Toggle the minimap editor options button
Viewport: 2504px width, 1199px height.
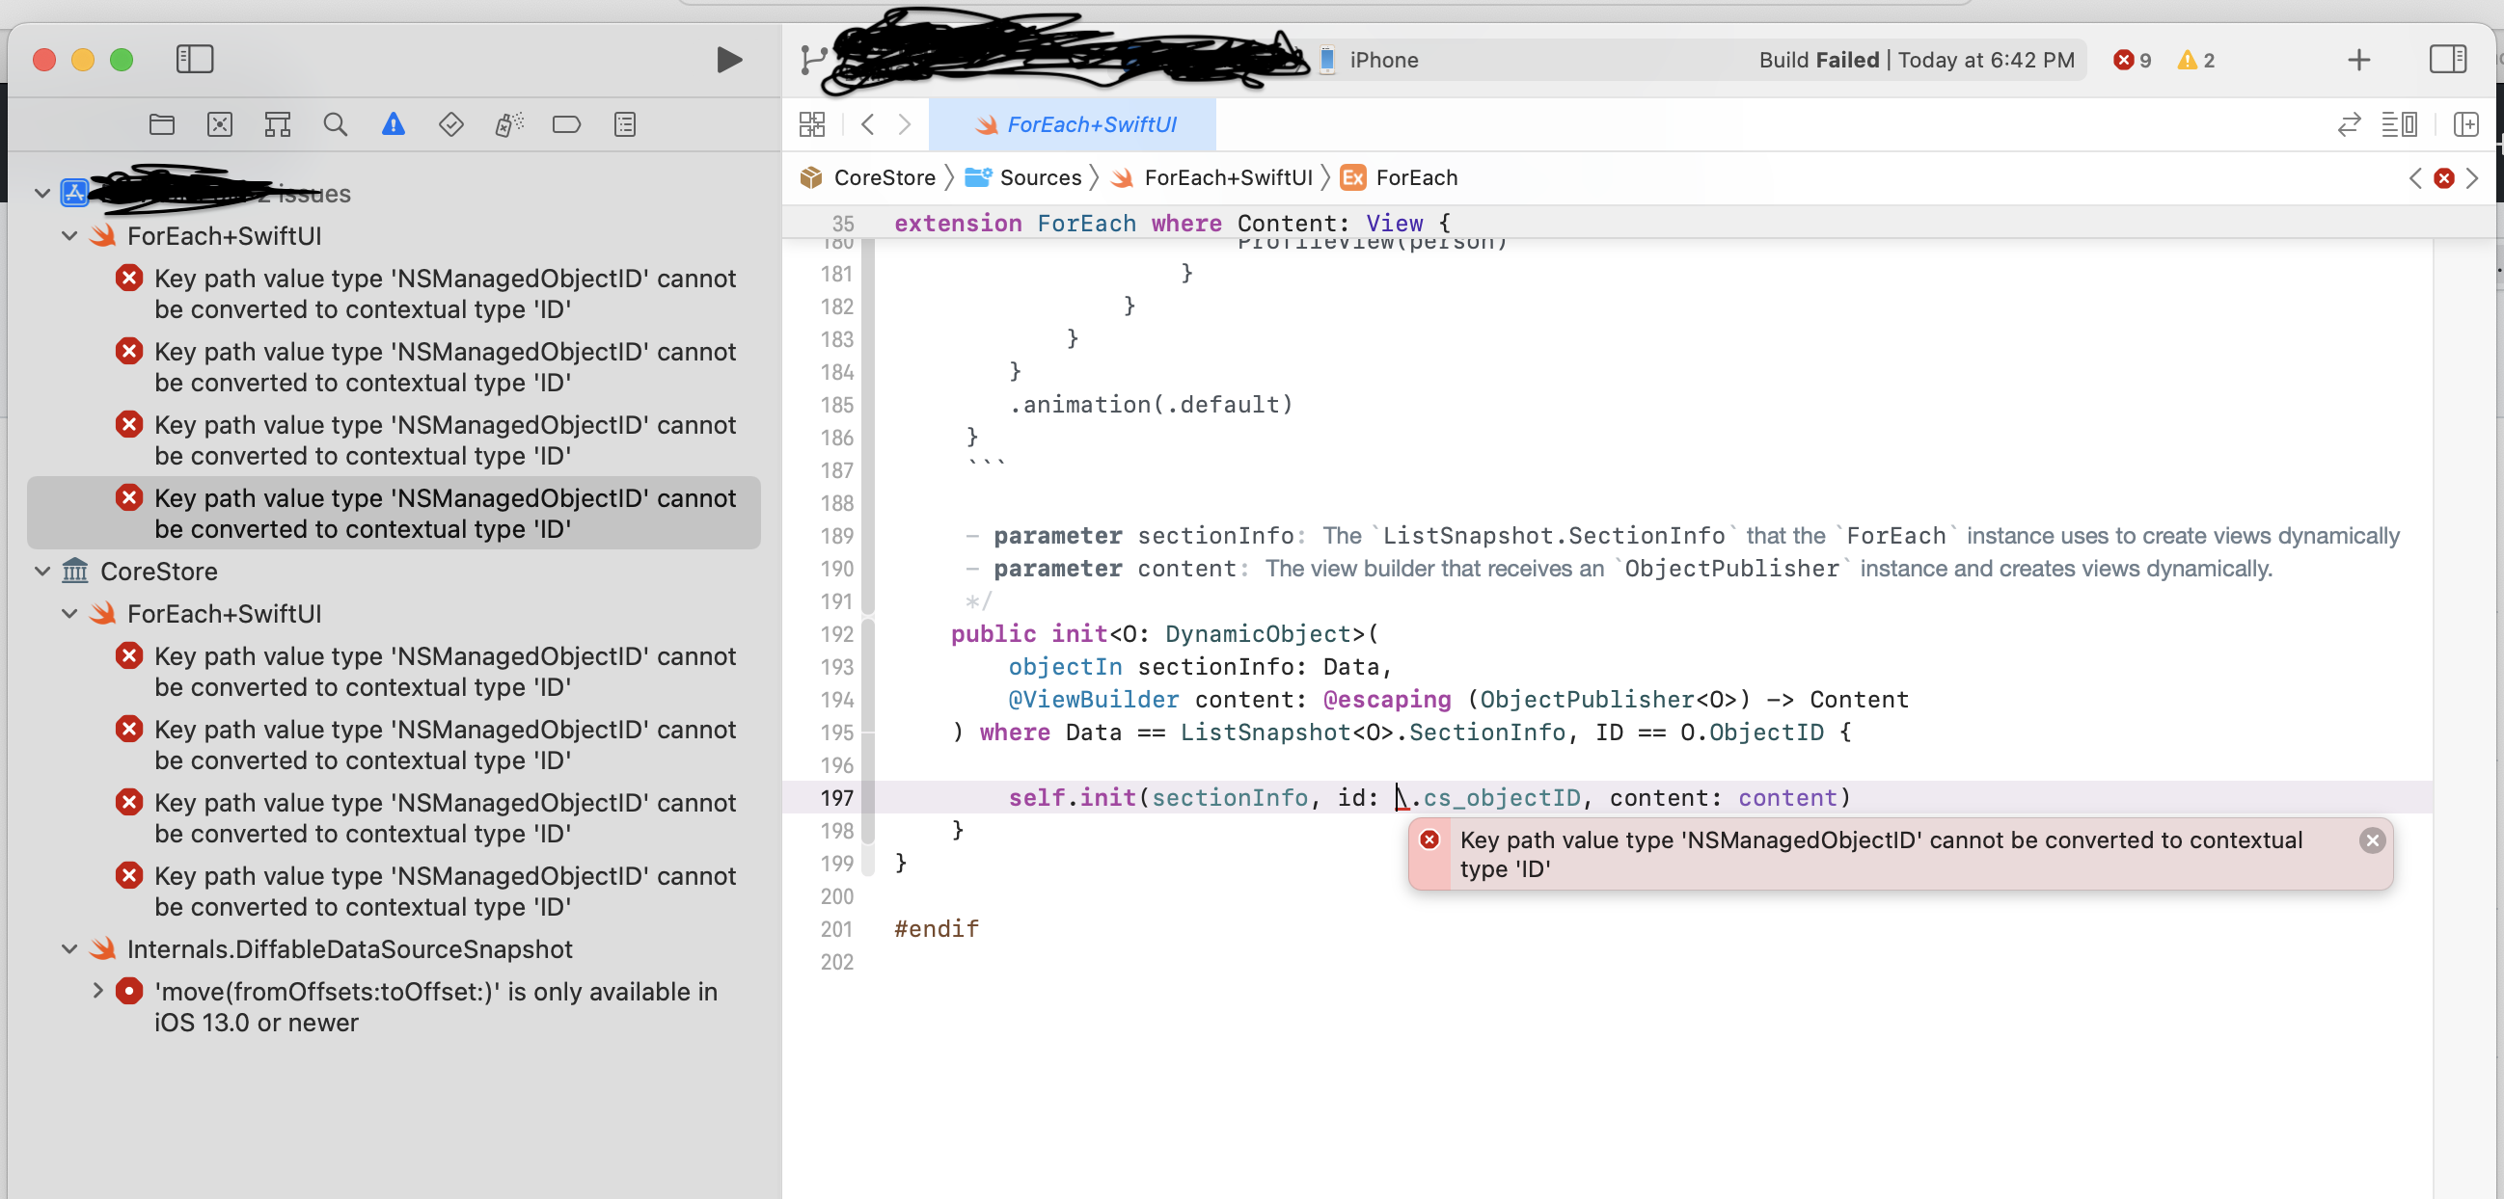2399,124
